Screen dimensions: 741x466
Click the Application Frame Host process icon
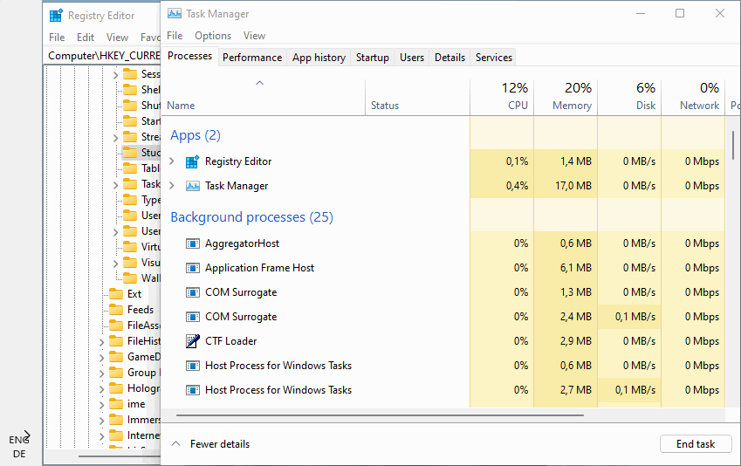click(x=192, y=268)
